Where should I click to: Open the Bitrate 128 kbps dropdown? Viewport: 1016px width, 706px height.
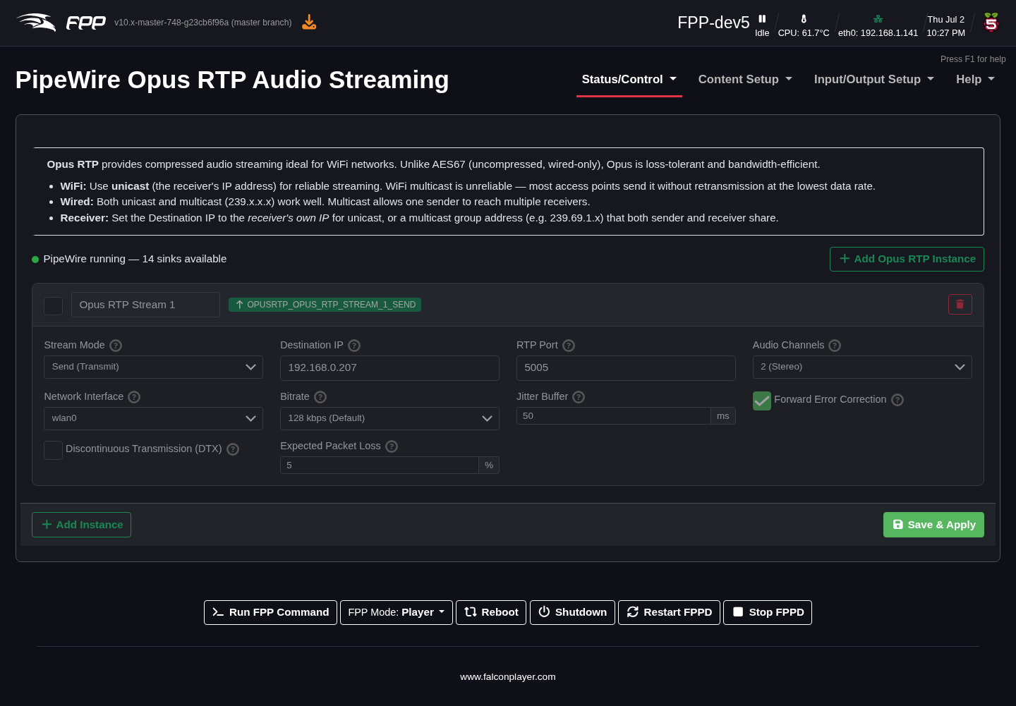coord(389,418)
